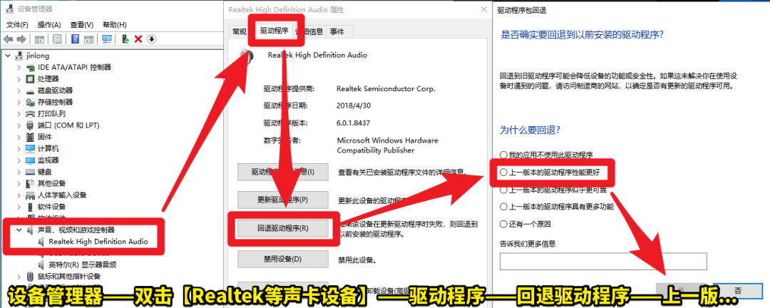
Task: Open the Properties toolbar icon in Device Manager
Action: [x=58, y=38]
